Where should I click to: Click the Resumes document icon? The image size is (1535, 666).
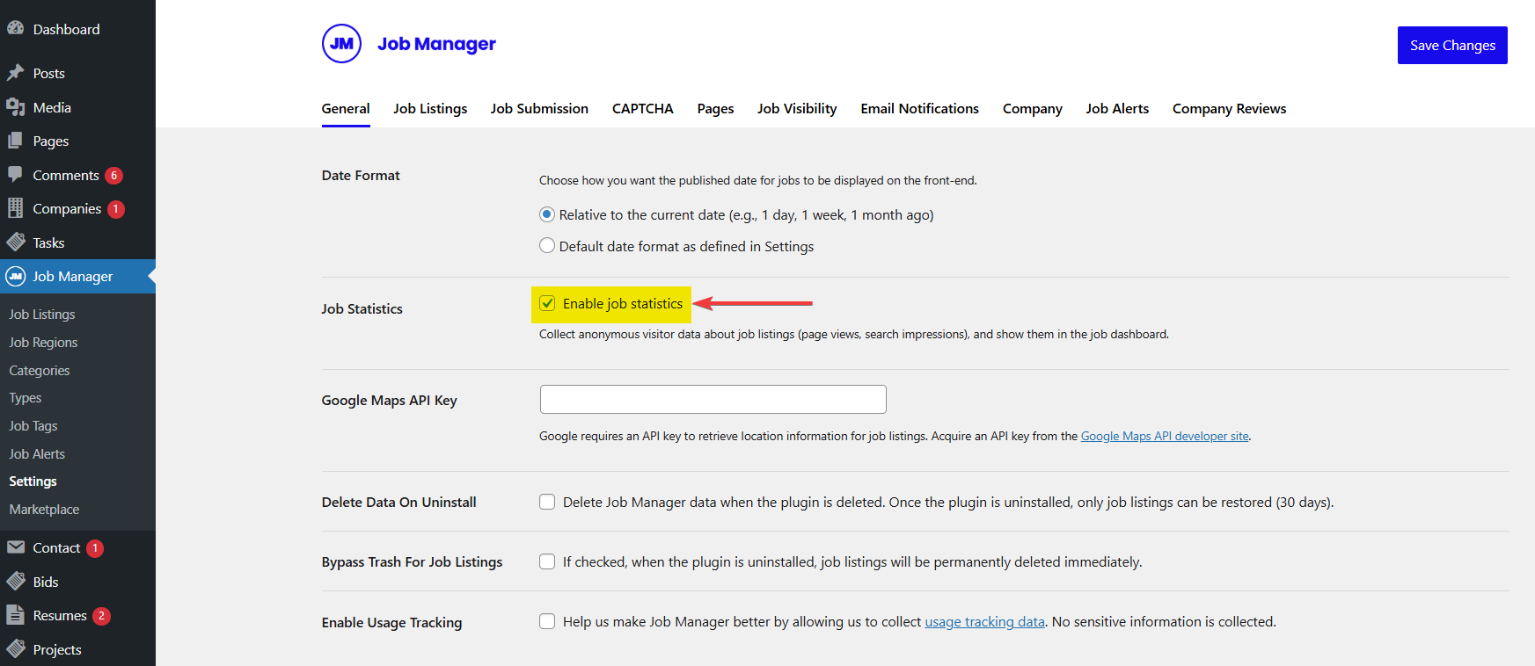(15, 615)
